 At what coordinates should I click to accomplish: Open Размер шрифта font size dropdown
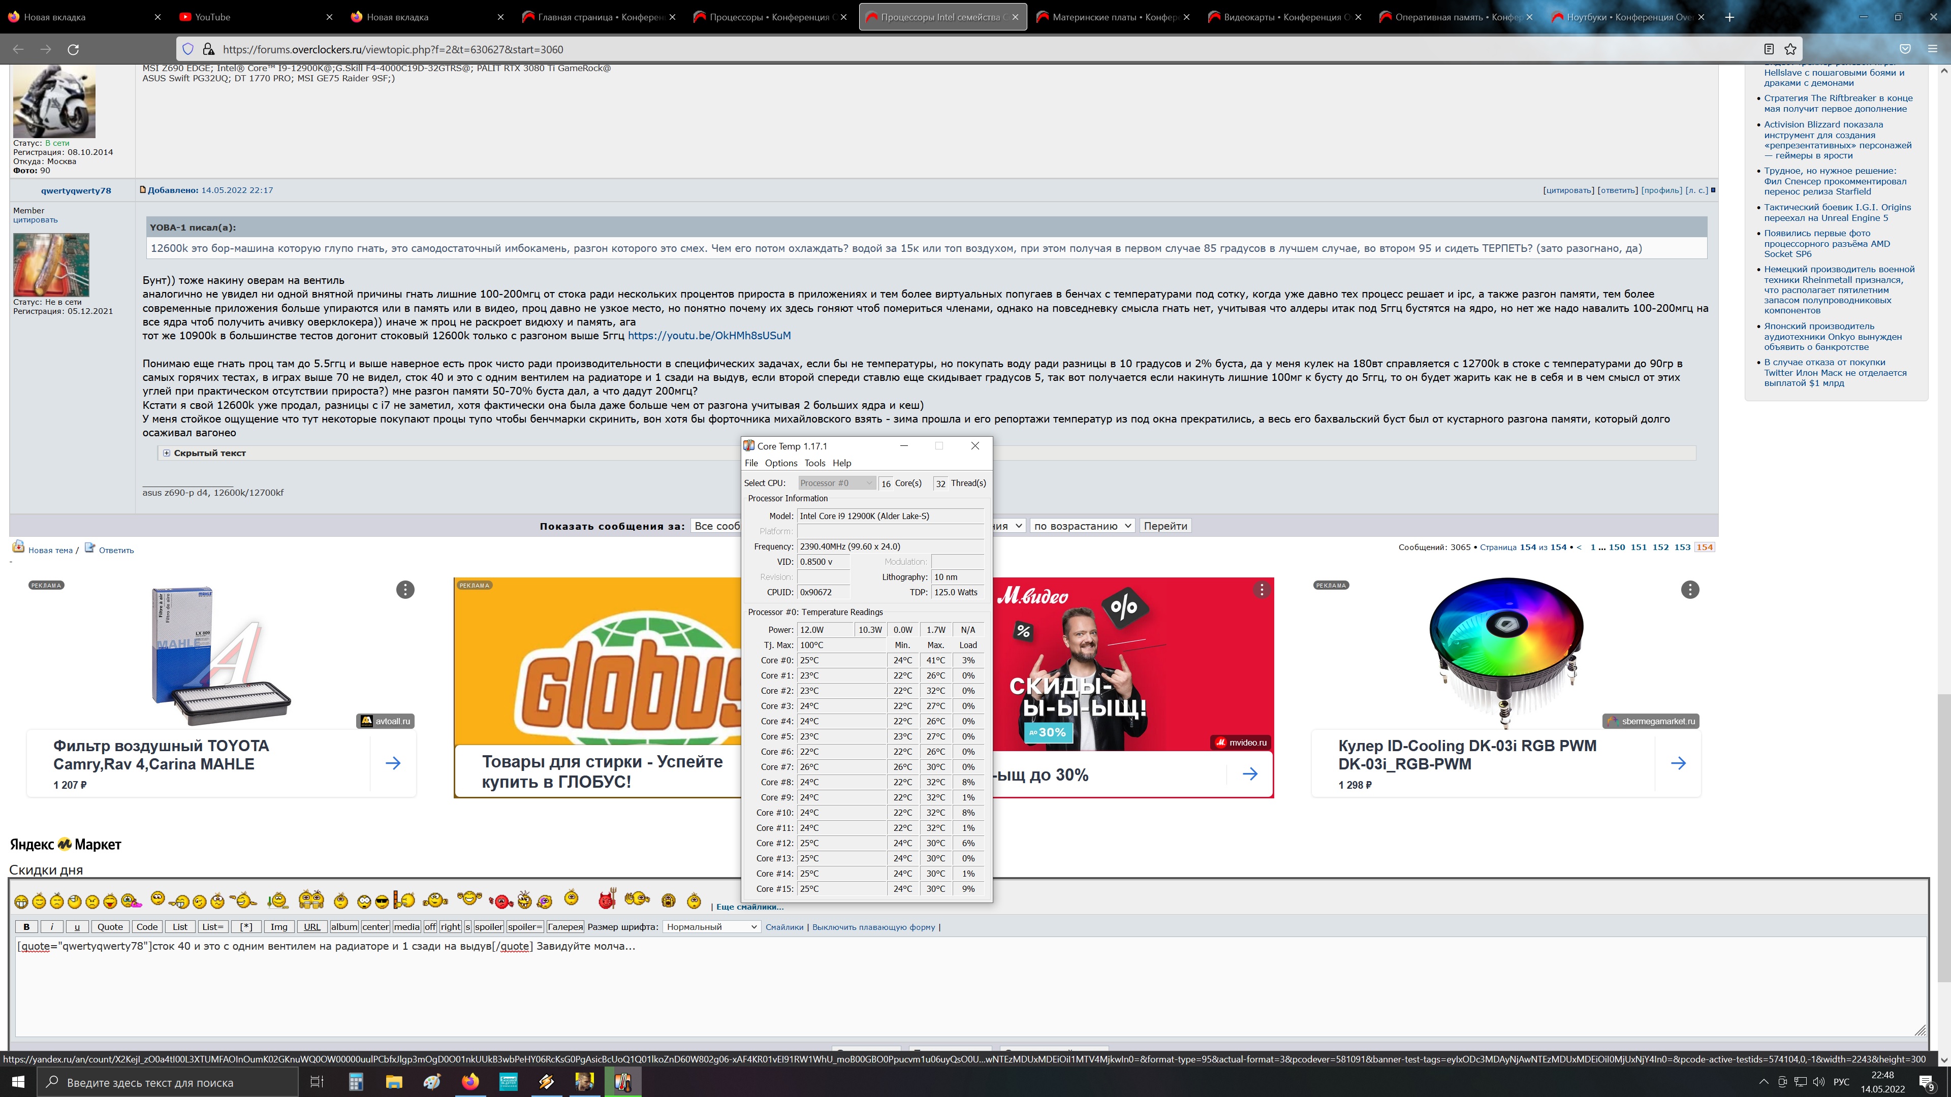click(710, 927)
